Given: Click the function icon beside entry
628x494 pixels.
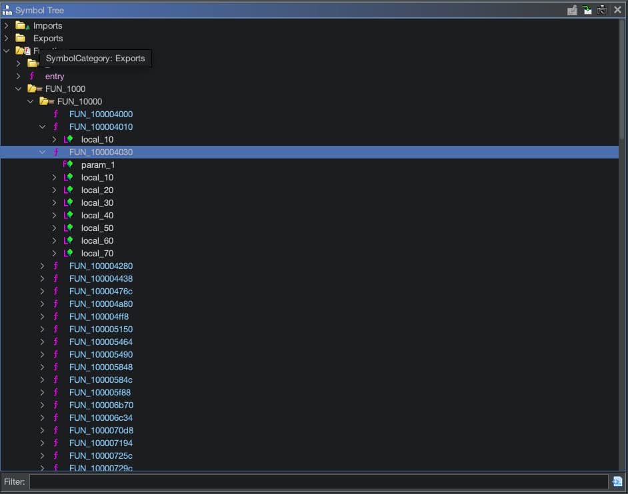Looking at the screenshot, I should [x=32, y=77].
